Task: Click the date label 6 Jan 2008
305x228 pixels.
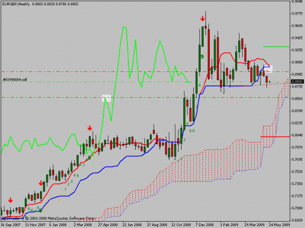Action: (58, 225)
